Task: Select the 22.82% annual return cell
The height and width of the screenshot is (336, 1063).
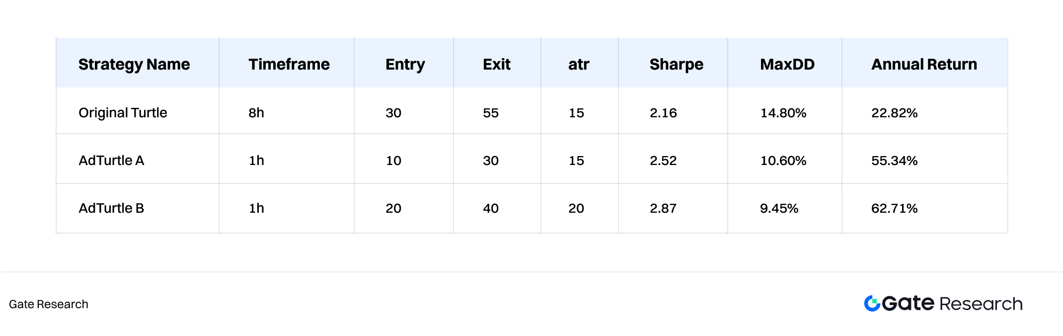Action: pyautogui.click(x=894, y=113)
